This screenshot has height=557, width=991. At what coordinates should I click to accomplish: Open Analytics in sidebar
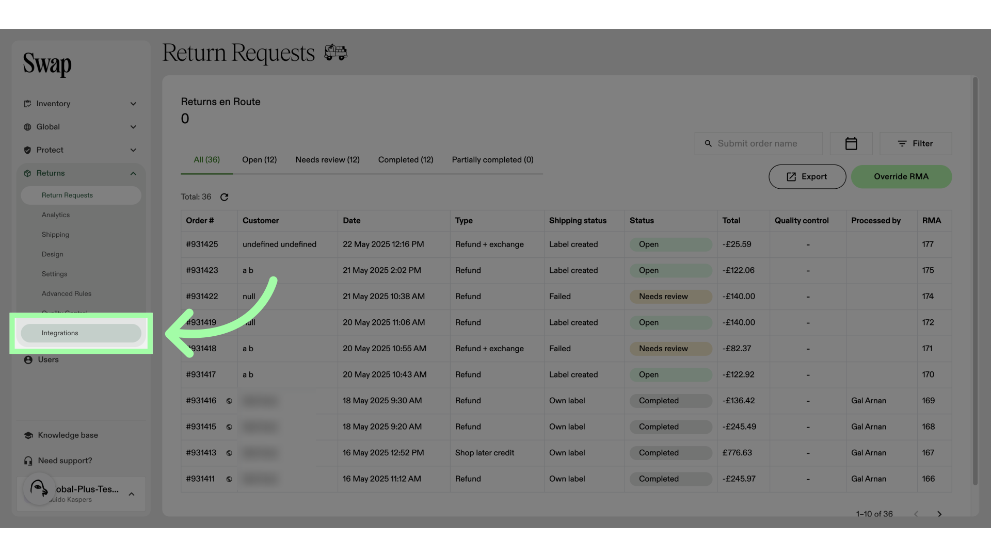pyautogui.click(x=56, y=215)
